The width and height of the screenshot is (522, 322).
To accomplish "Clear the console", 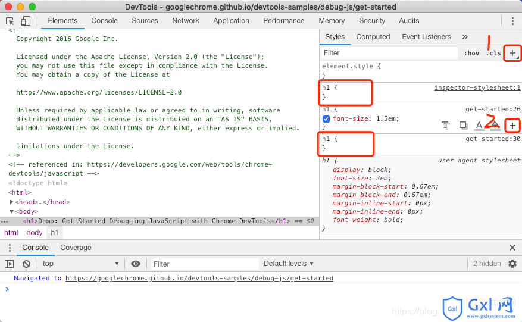I will [x=27, y=264].
